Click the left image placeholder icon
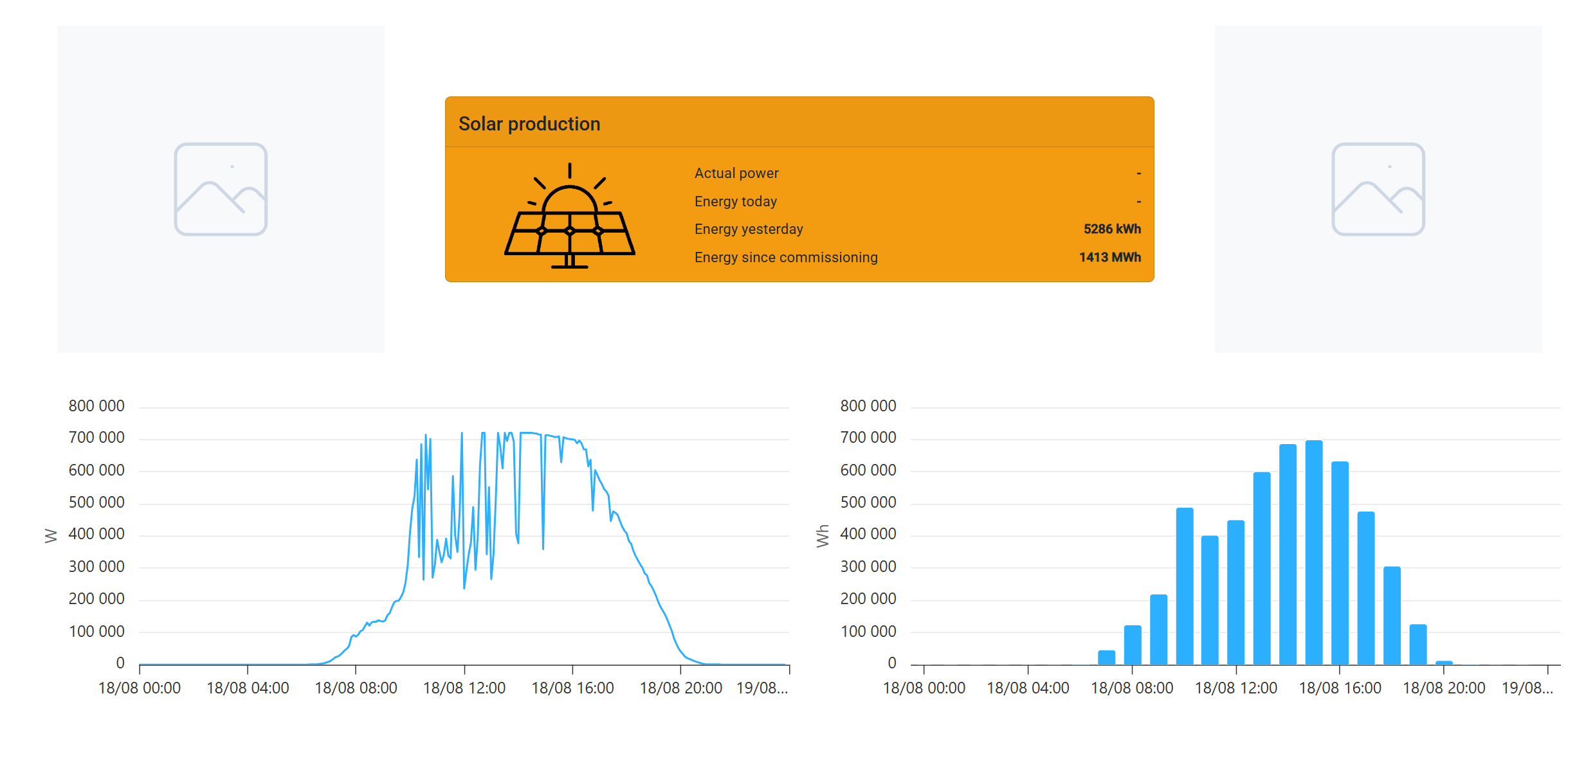Image resolution: width=1595 pixels, height=768 pixels. click(x=221, y=189)
